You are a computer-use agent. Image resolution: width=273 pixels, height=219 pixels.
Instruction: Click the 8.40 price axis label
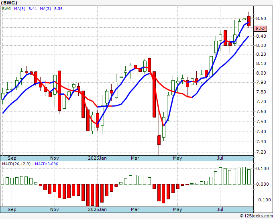click(261, 36)
